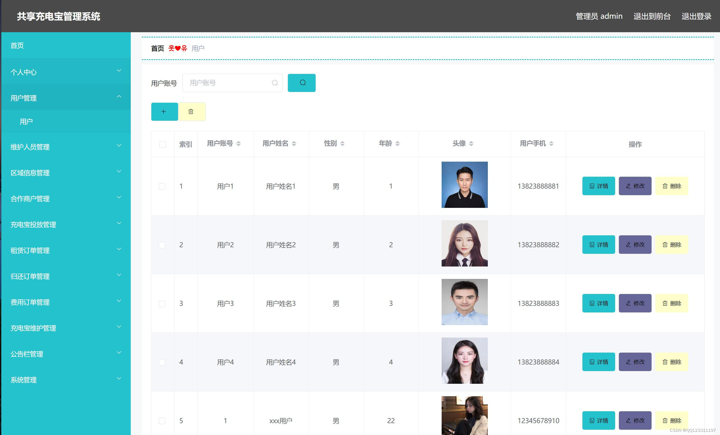Click 修改 for 用户4 row

pyautogui.click(x=635, y=362)
